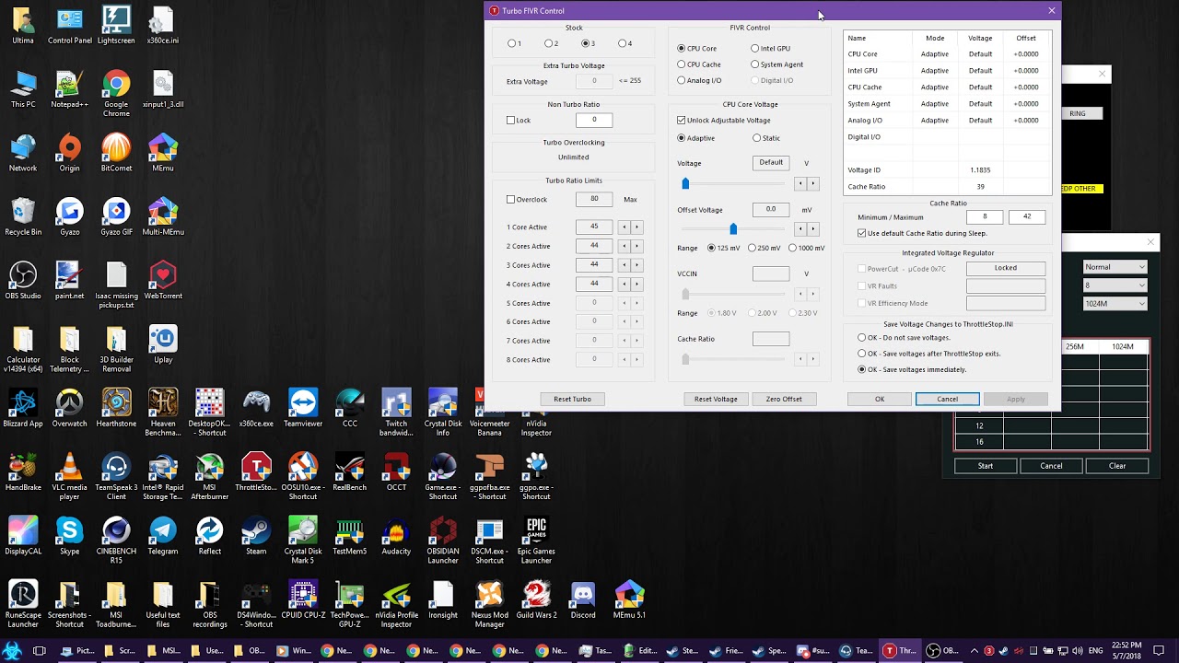The width and height of the screenshot is (1179, 663).
Task: Click the Zero Offset button
Action: click(x=784, y=399)
